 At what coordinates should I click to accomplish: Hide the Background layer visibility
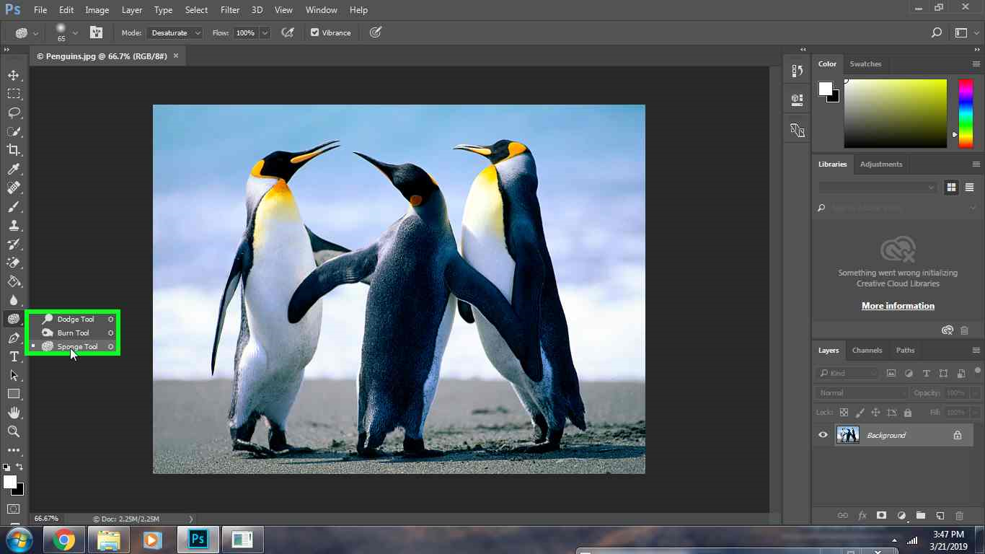point(822,434)
